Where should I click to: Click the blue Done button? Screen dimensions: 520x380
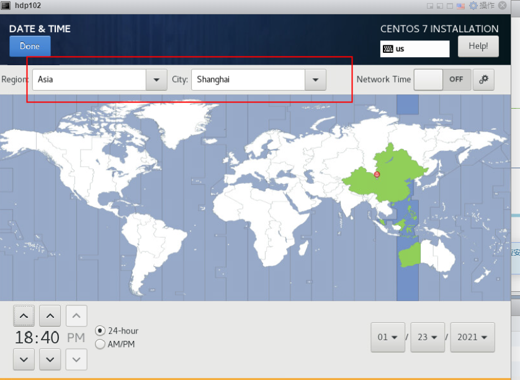(x=30, y=46)
